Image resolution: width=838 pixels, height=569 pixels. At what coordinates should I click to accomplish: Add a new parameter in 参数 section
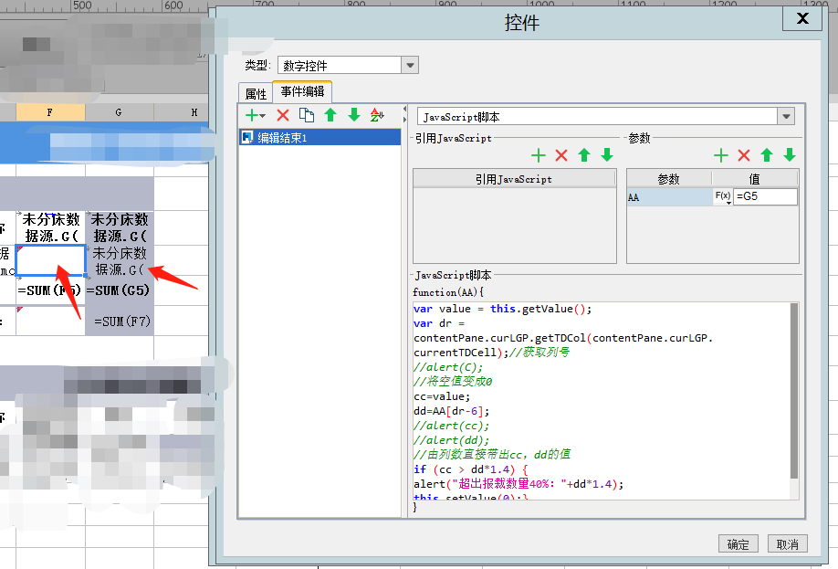tap(721, 155)
